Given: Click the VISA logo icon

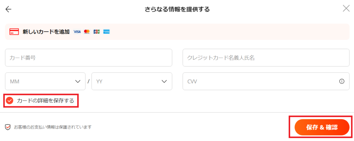Looking at the screenshot, I should tap(77, 32).
